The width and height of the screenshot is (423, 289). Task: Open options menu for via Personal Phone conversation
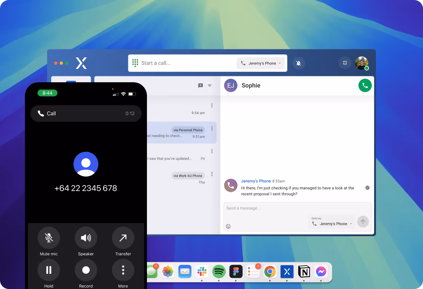[212, 129]
